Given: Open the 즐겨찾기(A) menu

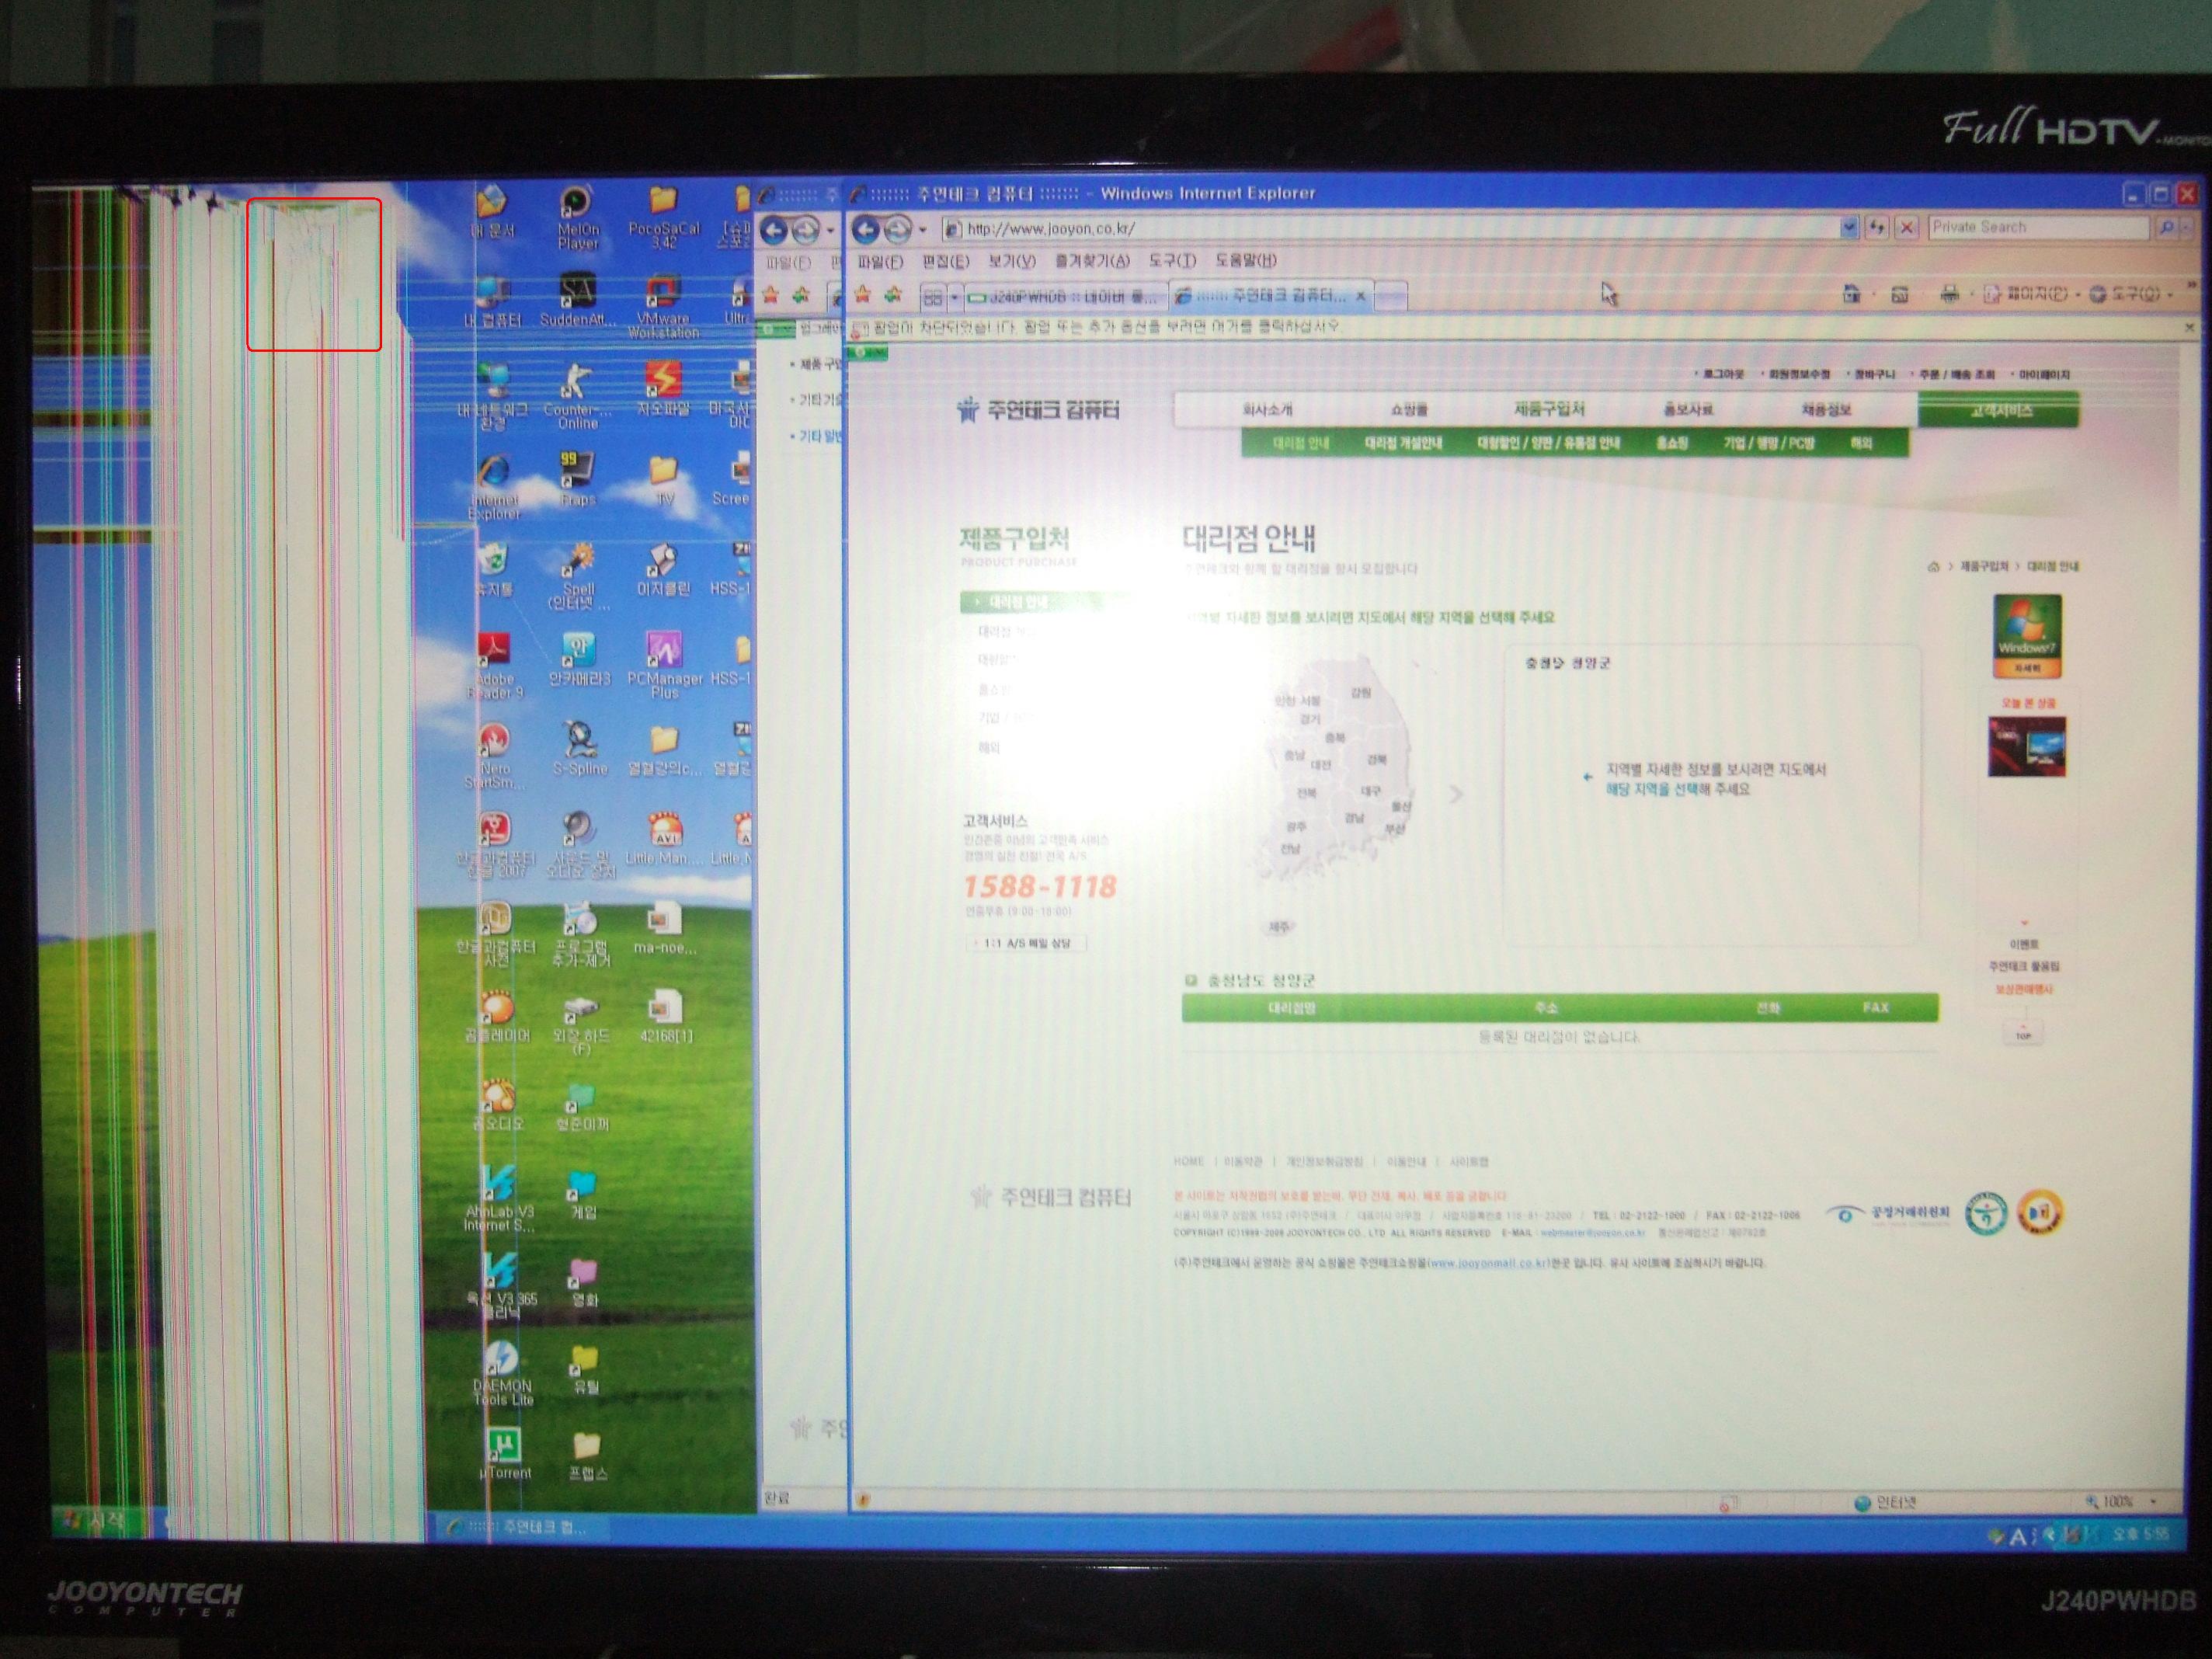Looking at the screenshot, I should [x=1092, y=262].
